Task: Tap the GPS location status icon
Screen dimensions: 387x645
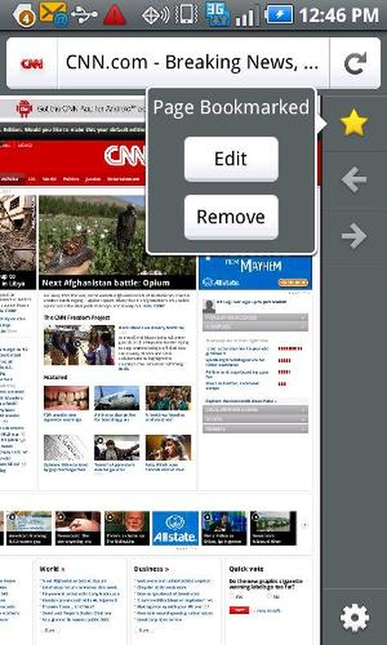Action: pyautogui.click(x=155, y=15)
